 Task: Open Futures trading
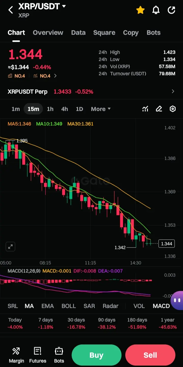tap(38, 355)
